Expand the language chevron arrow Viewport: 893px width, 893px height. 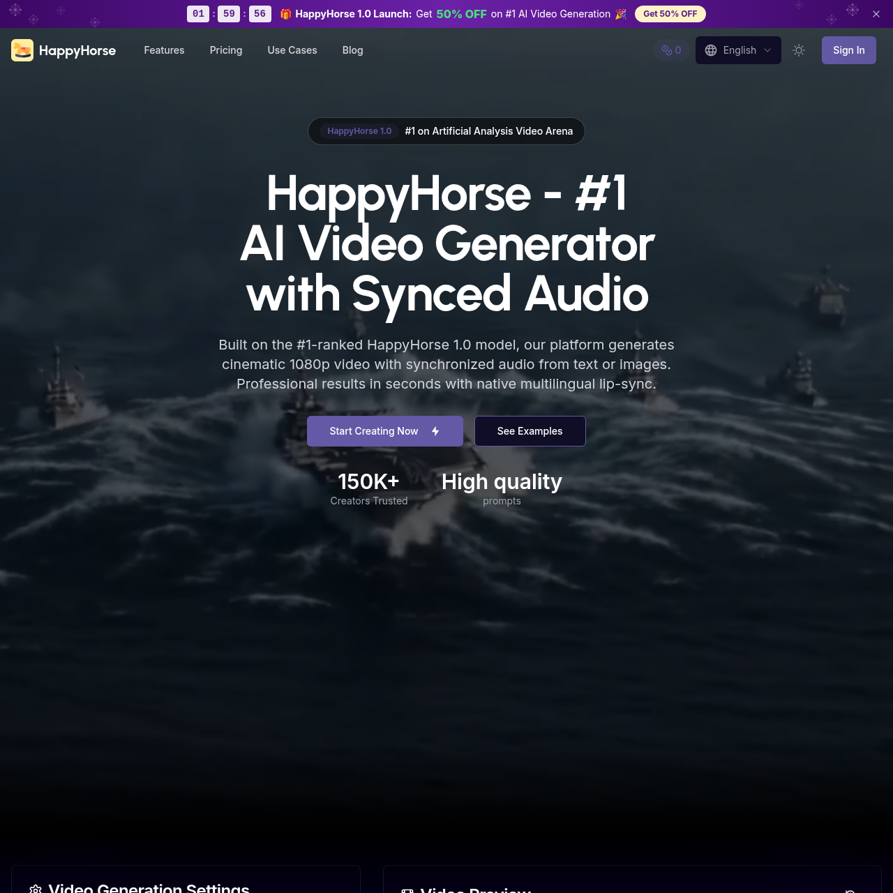pyautogui.click(x=766, y=50)
